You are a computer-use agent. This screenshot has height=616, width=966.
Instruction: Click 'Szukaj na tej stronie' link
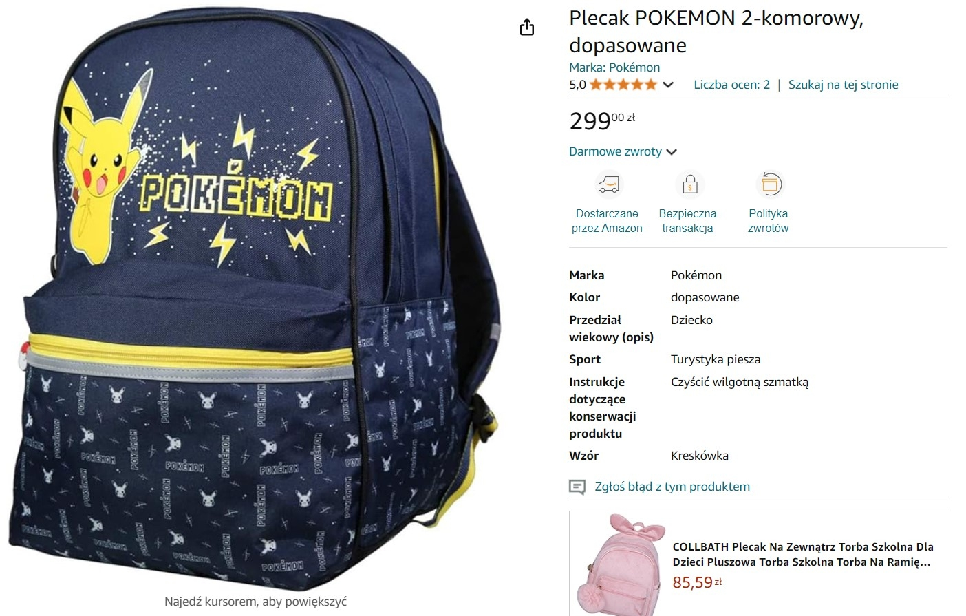843,85
